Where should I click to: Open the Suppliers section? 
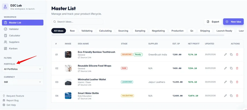click(x=14, y=42)
